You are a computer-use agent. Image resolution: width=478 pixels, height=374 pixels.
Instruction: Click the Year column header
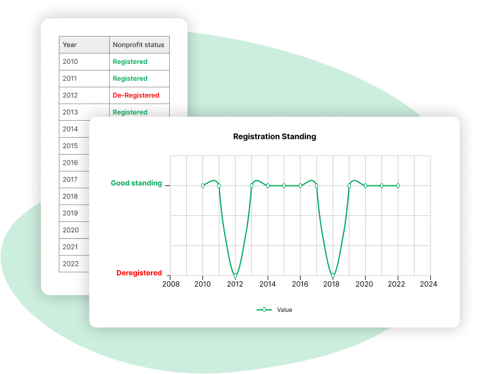point(69,45)
